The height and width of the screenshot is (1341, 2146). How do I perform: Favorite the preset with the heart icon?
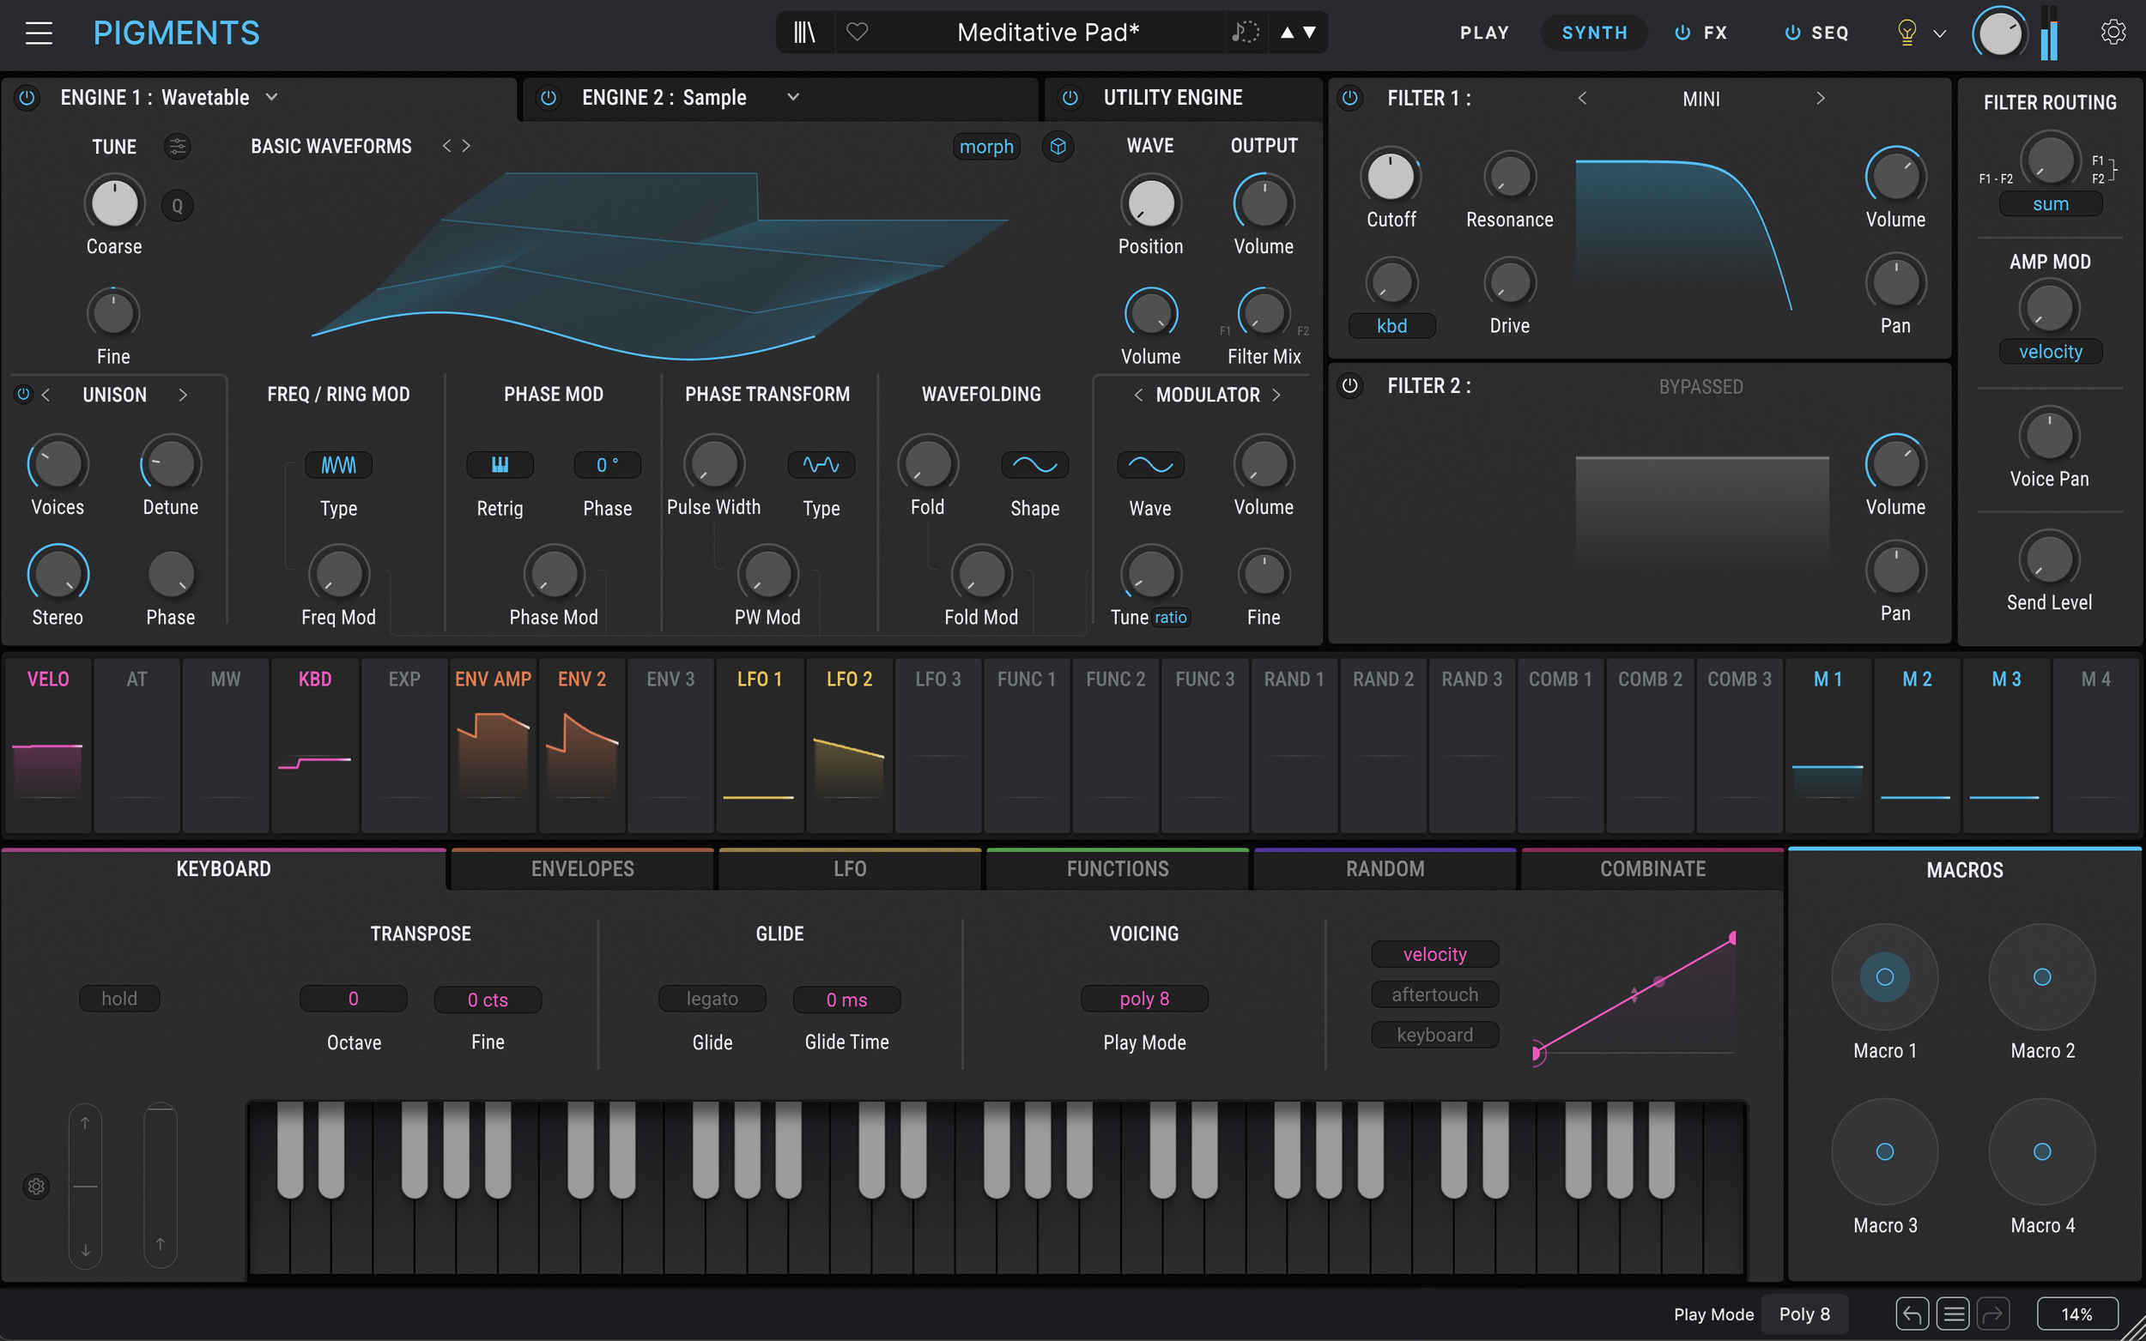pos(857,33)
